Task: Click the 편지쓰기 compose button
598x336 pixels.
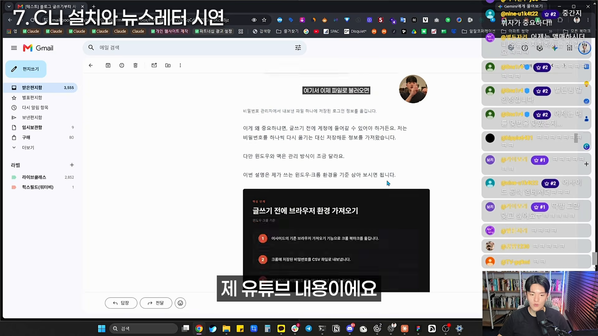Action: click(x=26, y=69)
